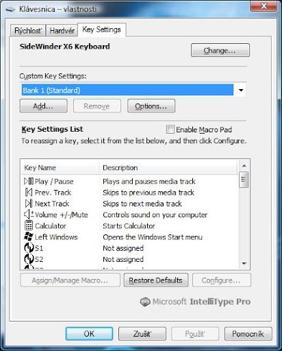Click the key list scrollbar thumb

[x=244, y=180]
